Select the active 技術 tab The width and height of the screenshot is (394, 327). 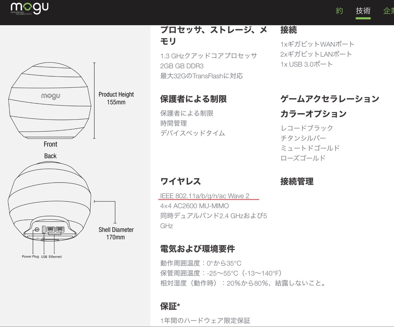coord(363,11)
